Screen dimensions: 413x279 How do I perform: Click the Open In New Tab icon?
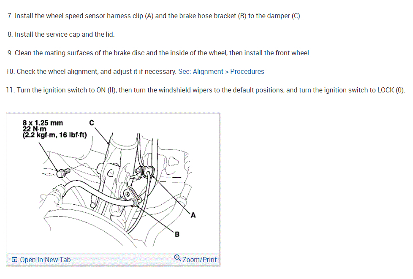click(14, 260)
